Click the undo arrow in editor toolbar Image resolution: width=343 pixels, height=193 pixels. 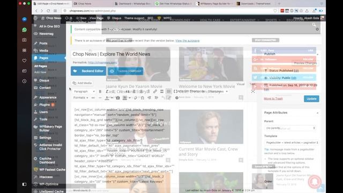coord(163,98)
